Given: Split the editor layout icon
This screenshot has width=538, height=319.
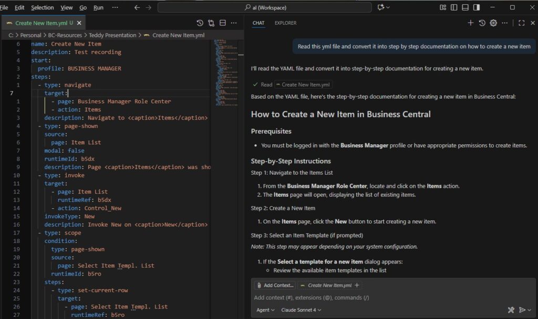Looking at the screenshot, I should coord(223,23).
